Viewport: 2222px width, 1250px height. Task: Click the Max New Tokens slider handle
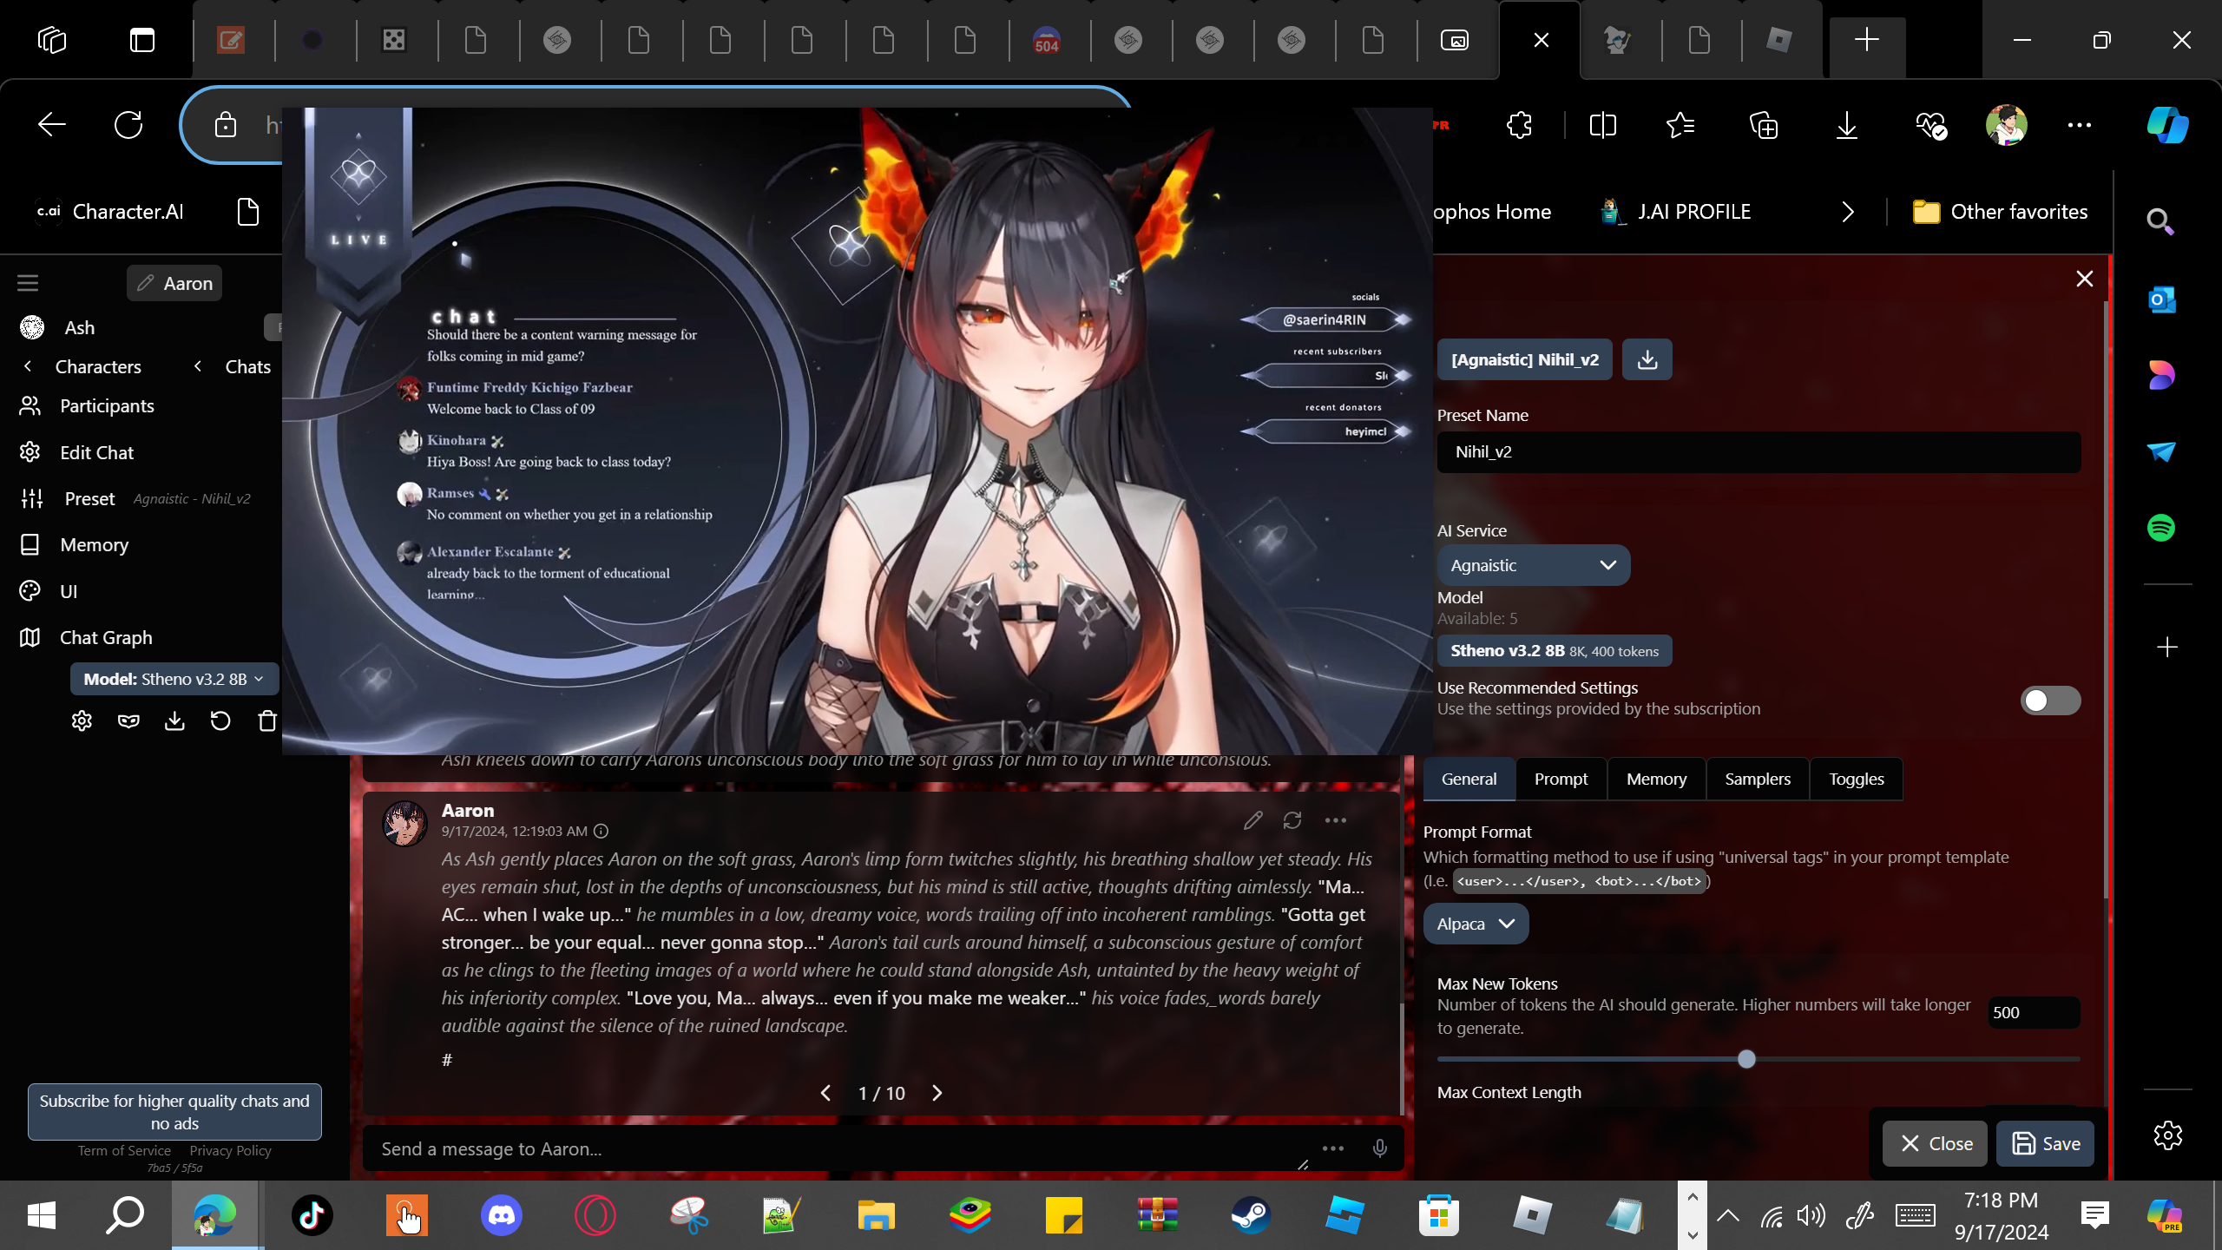[x=1746, y=1059]
